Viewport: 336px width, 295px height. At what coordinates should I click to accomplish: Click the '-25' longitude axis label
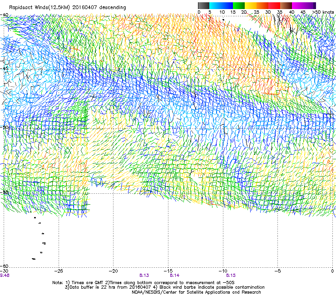pyautogui.click(x=59, y=271)
